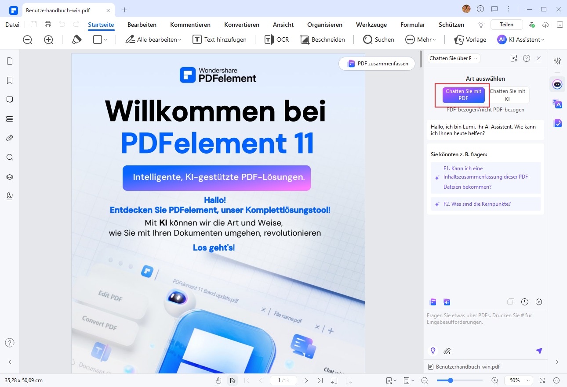Click Text hinzufügen in toolbar
The height and width of the screenshot is (387, 567).
tap(219, 39)
